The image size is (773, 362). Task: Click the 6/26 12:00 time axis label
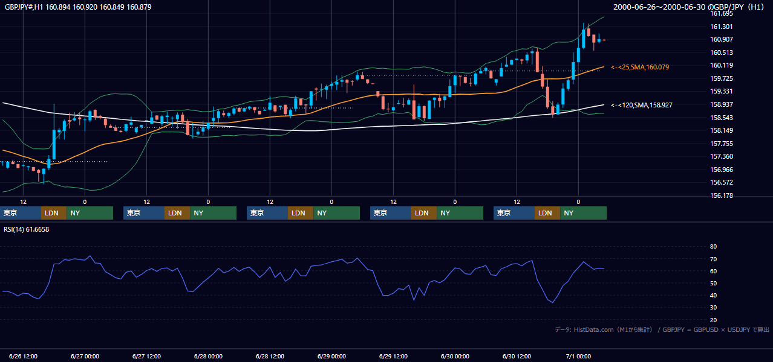click(24, 357)
